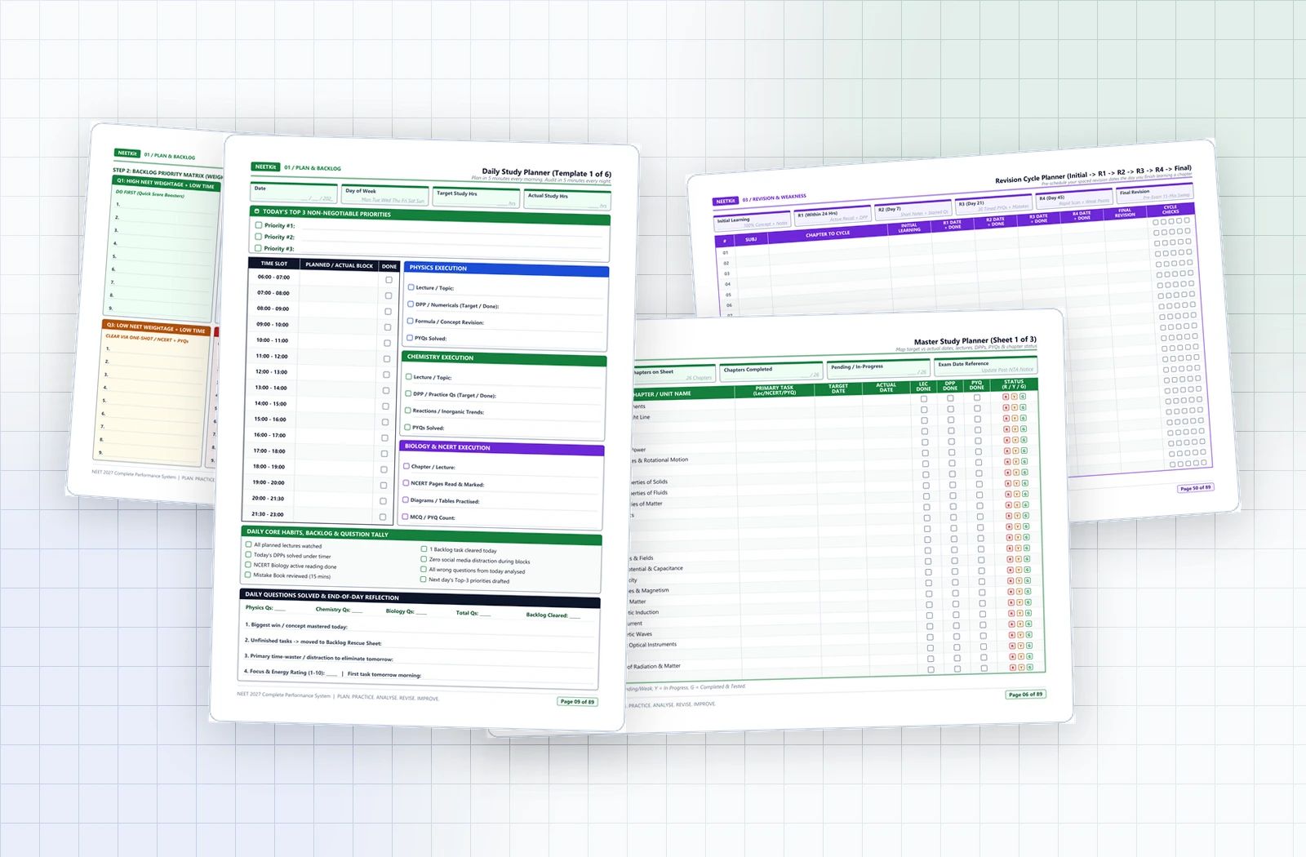Click the Page 50 of 89 label
Screen dimensions: 1306x857
1195,488
